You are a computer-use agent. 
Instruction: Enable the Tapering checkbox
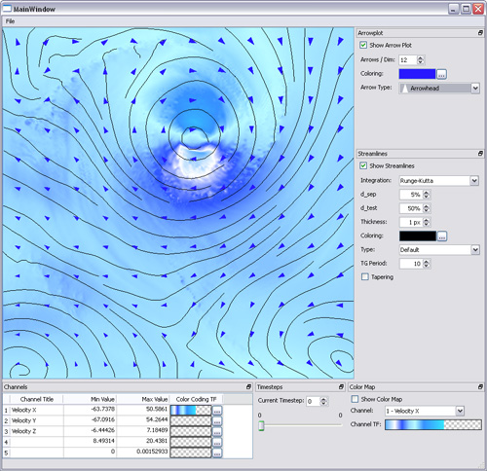coord(365,276)
